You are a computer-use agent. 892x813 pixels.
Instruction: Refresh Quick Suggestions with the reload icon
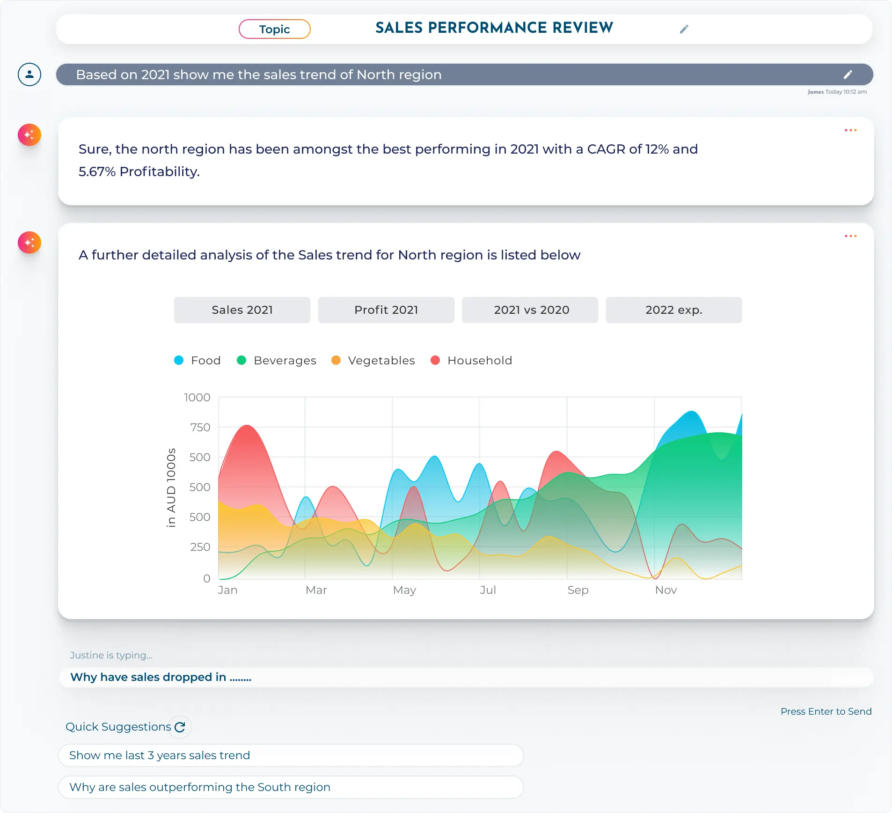click(x=180, y=727)
